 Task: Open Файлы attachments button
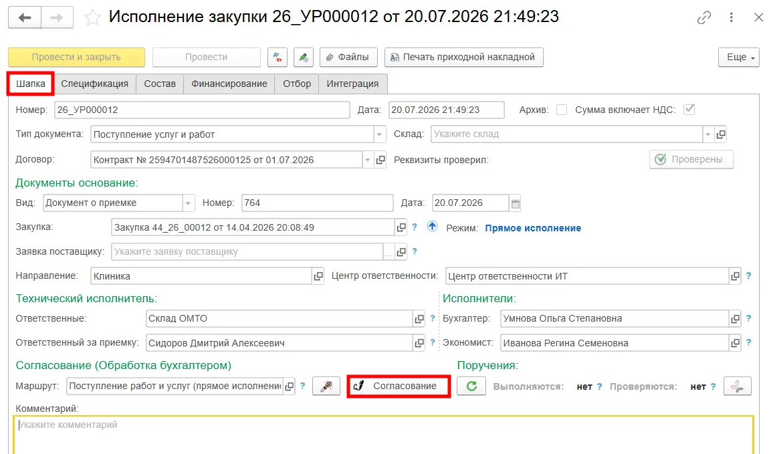click(348, 58)
